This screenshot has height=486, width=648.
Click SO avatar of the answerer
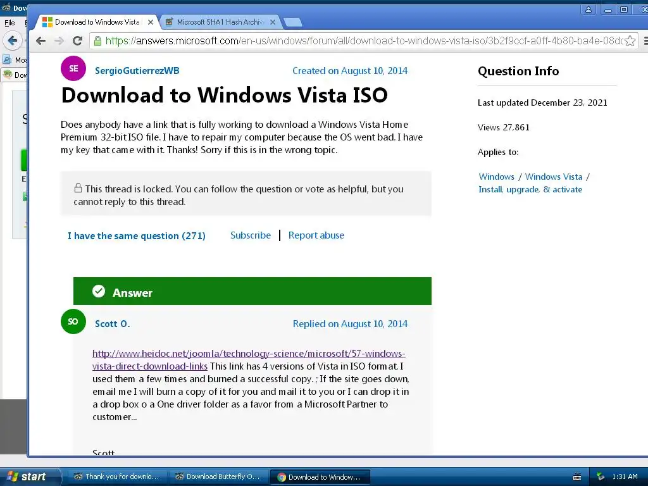pyautogui.click(x=73, y=321)
